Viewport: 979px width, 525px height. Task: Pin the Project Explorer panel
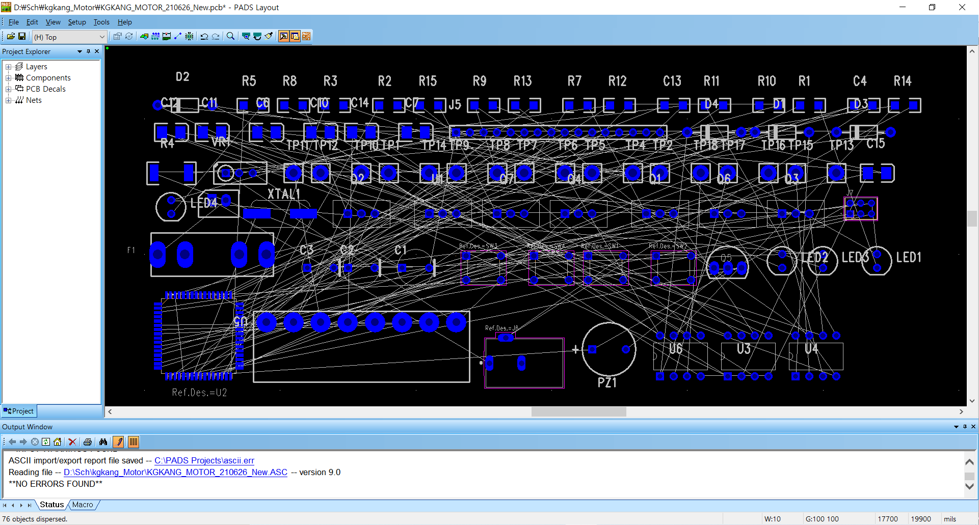(x=88, y=51)
